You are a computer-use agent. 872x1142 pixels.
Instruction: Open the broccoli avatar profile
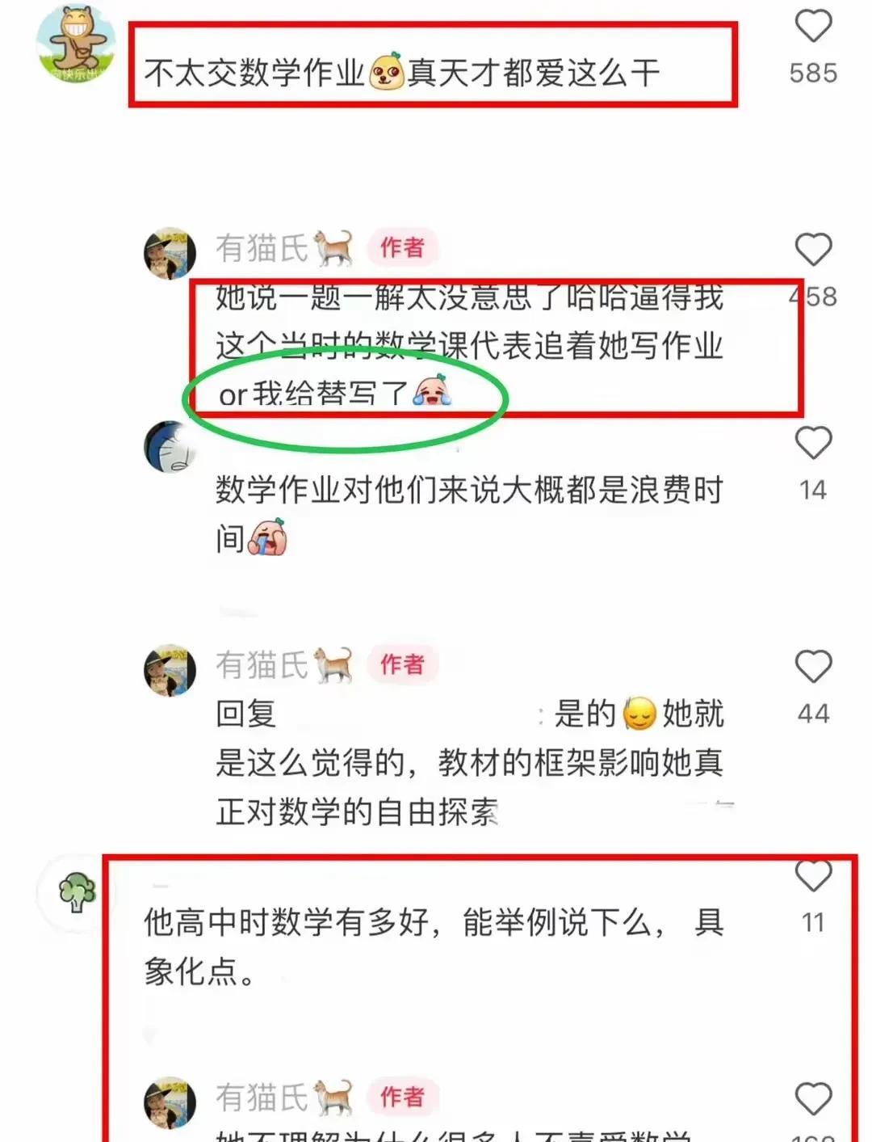(77, 892)
